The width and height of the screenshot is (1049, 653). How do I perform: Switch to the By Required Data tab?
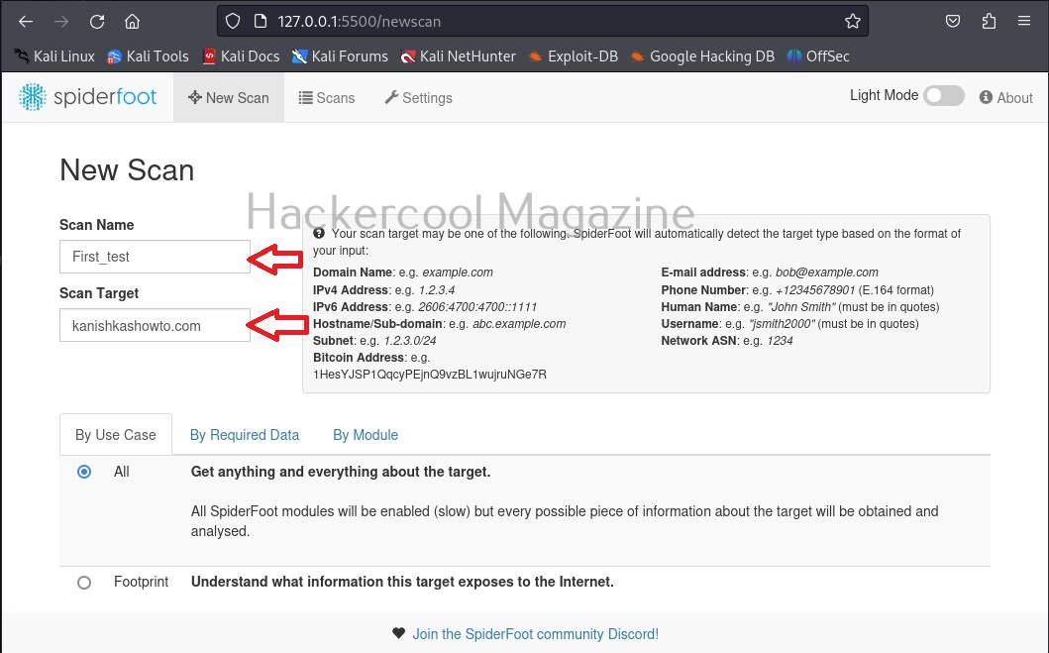pos(245,435)
